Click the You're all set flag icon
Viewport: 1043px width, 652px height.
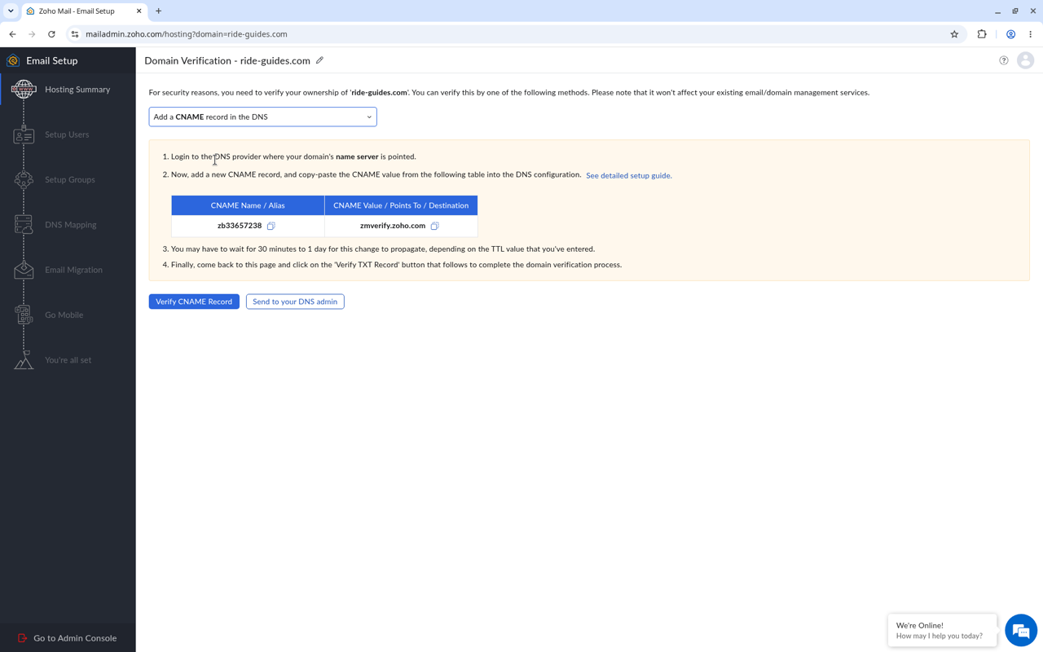(24, 360)
